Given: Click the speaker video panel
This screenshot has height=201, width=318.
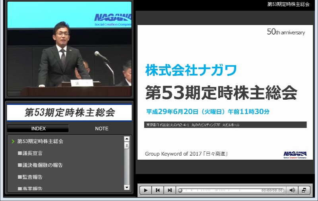Looking at the screenshot, I should click(x=69, y=48).
